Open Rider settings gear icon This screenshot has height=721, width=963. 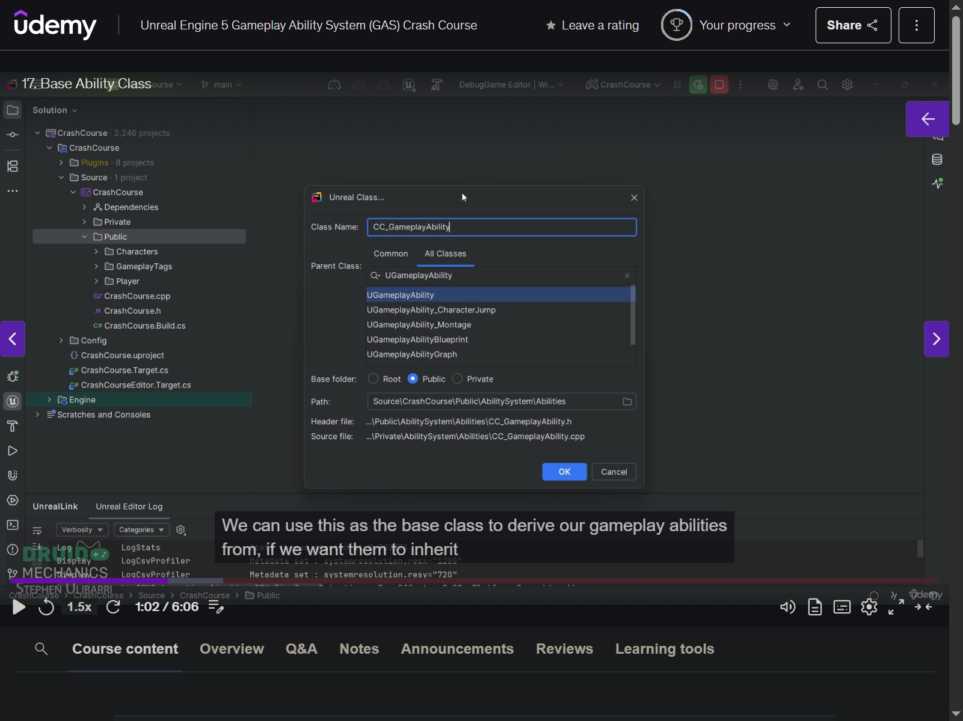847,85
